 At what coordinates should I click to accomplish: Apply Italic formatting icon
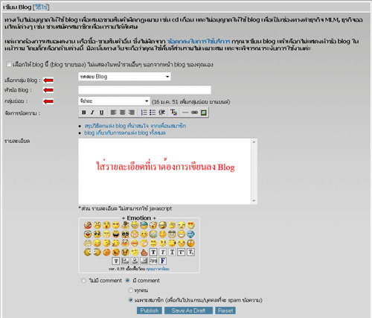point(92,112)
